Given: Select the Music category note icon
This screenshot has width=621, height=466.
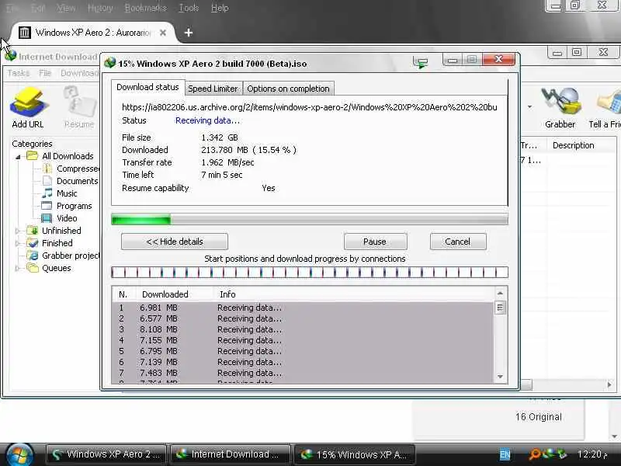Looking at the screenshot, I should click(x=47, y=193).
